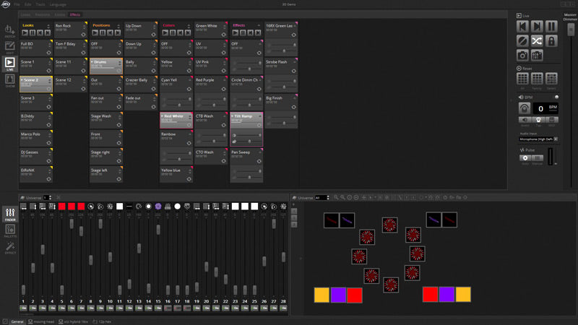Viewport: 578px width, 325px height.
Task: Click the blackout circle-slash icon
Action: (x=522, y=40)
